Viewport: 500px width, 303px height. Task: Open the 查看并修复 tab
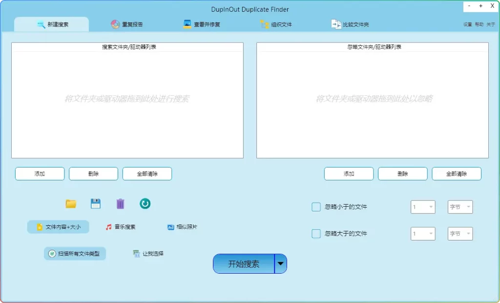[202, 24]
